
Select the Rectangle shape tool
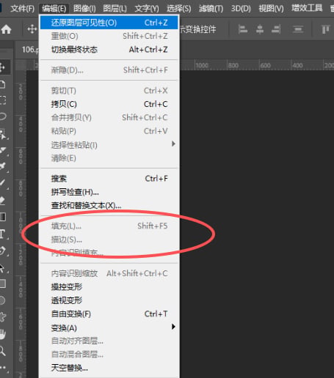3,283
